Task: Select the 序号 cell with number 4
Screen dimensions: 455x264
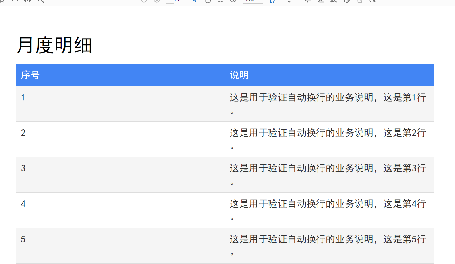Action: click(x=120, y=210)
